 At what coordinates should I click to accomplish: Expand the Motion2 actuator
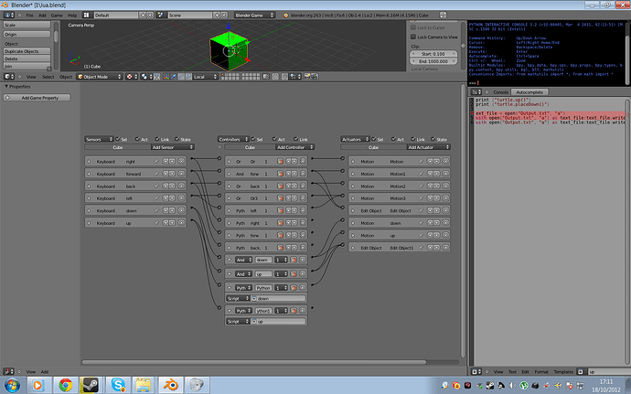tap(353, 186)
